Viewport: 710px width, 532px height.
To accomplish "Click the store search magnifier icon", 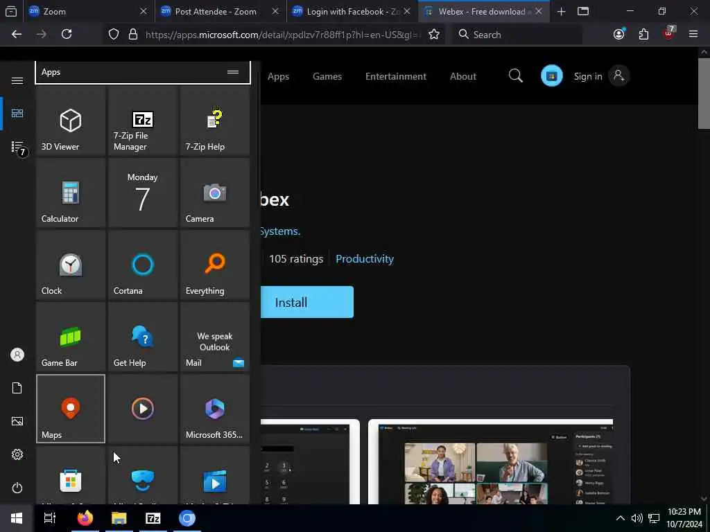I will [515, 76].
